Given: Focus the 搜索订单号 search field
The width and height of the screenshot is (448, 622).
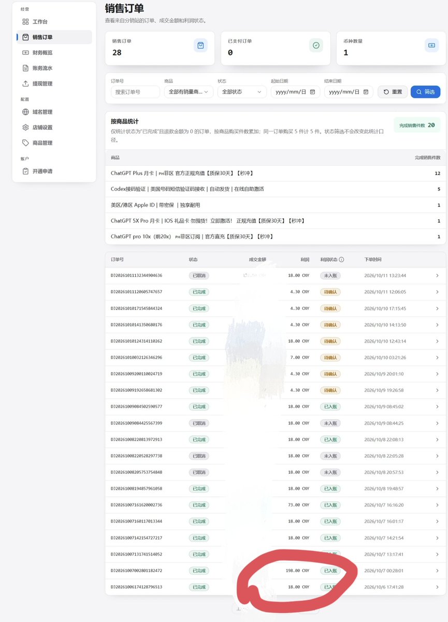Looking at the screenshot, I should click(135, 92).
